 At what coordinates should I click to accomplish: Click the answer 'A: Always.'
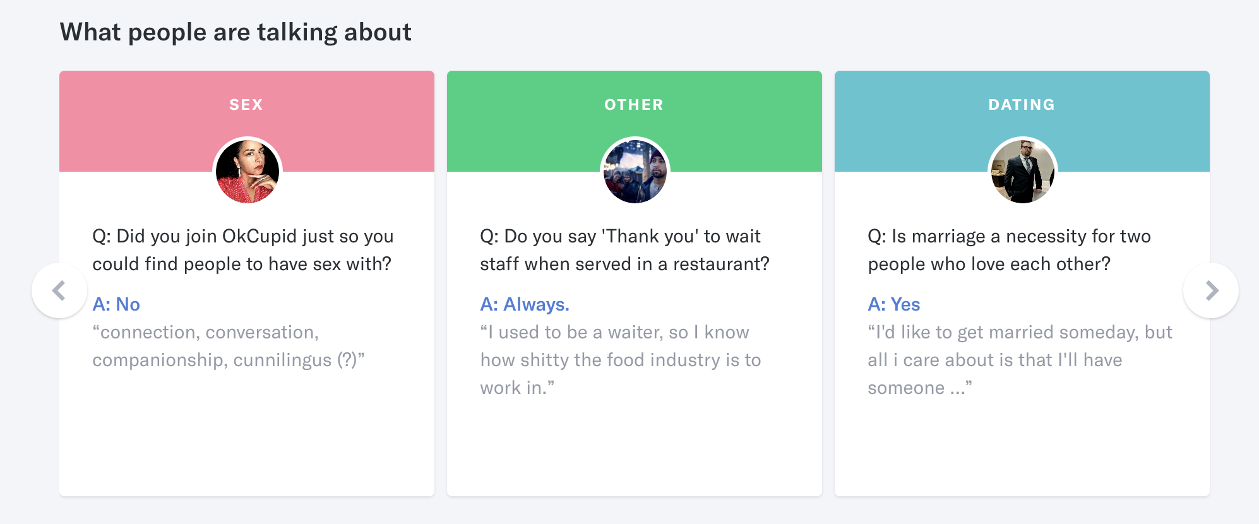click(525, 304)
